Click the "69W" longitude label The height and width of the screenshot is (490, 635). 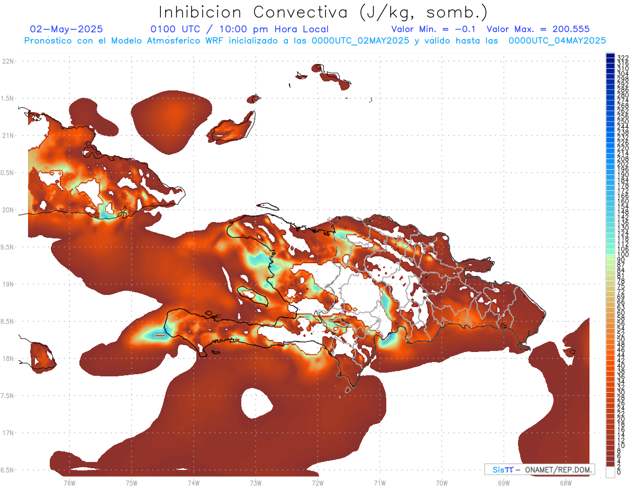(504, 483)
